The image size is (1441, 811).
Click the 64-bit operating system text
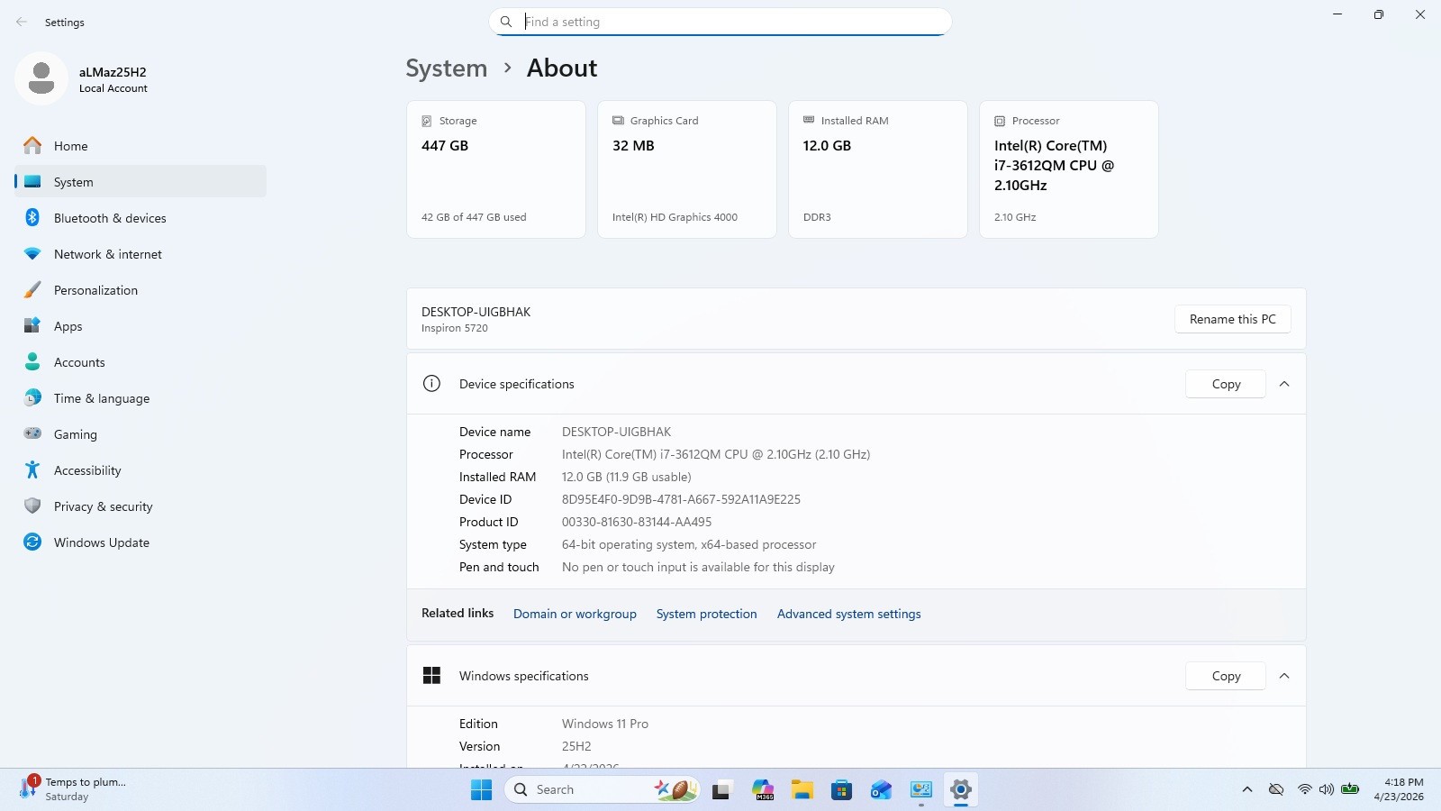coord(689,544)
